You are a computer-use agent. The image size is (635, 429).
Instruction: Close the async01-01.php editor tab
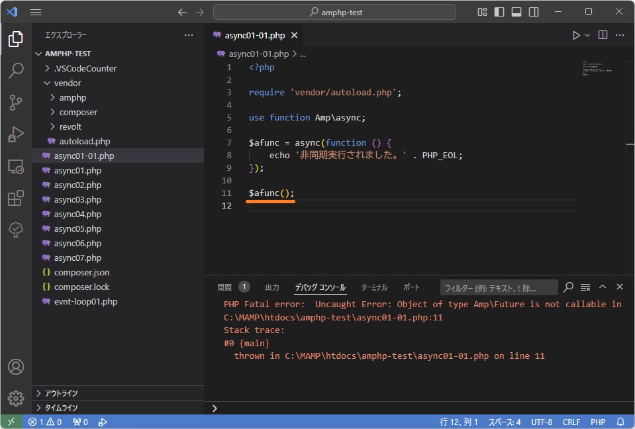(295, 35)
